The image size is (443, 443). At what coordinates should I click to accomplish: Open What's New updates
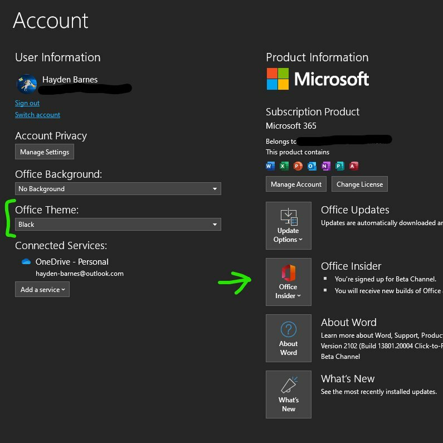[289, 394]
